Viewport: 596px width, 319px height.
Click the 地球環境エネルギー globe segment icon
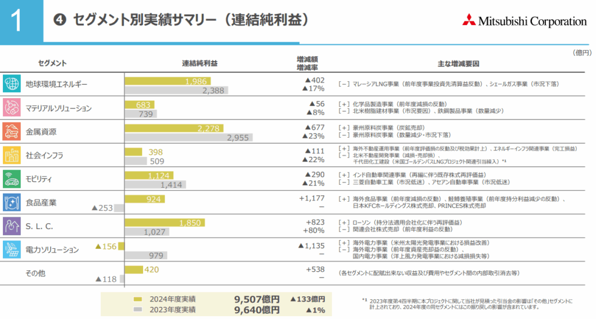[12, 84]
